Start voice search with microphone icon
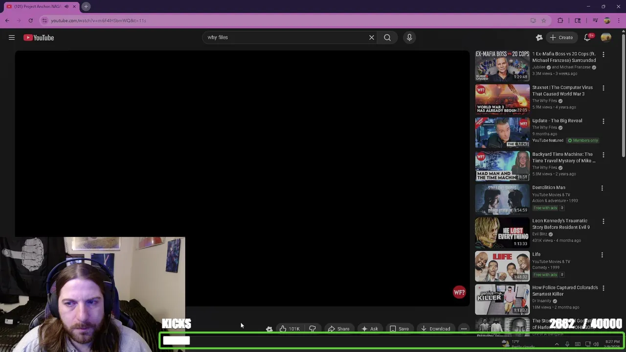This screenshot has height=352, width=626. [409, 38]
